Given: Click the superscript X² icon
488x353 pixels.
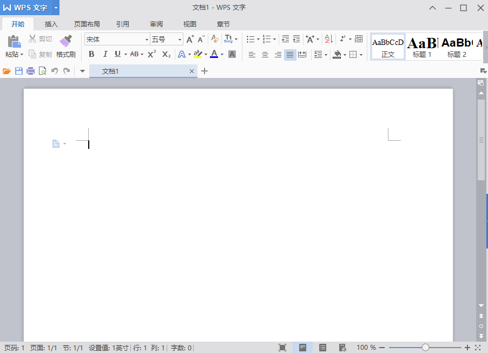Looking at the screenshot, I should (151, 54).
